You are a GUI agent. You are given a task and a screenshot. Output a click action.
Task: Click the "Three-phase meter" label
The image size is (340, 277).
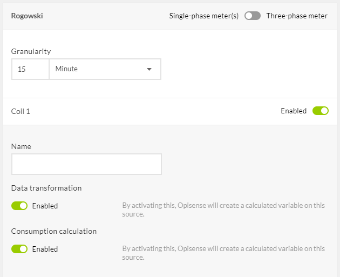point(297,16)
